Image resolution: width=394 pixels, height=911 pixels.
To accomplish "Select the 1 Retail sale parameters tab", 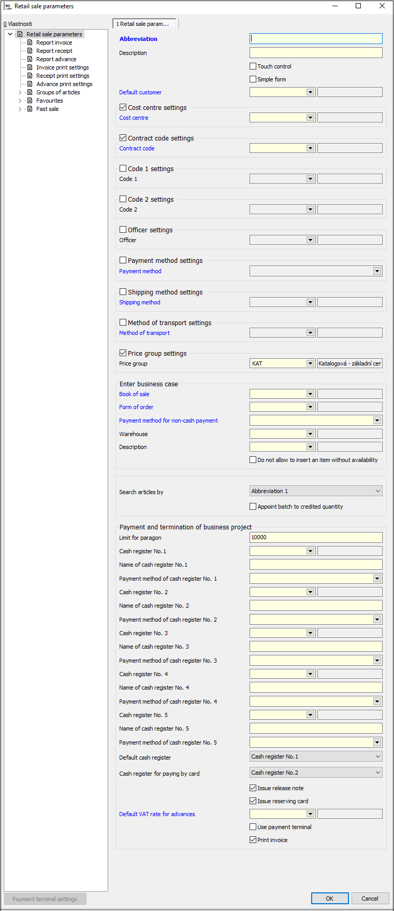I will (143, 24).
